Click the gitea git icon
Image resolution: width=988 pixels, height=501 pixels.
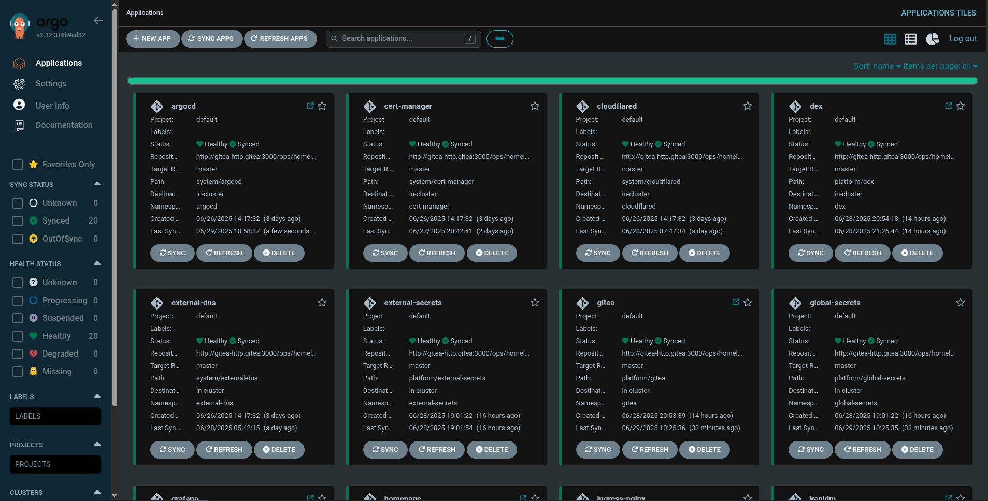583,303
